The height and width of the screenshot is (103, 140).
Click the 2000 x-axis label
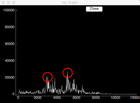(x=38, y=98)
